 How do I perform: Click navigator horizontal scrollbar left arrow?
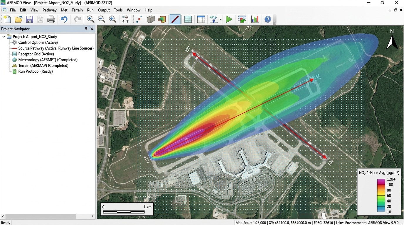point(3,217)
